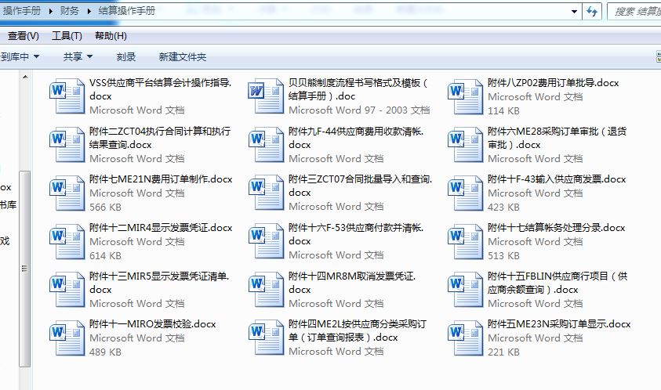Open the address bar history dropdown
The width and height of the screenshot is (661, 390).
point(574,12)
